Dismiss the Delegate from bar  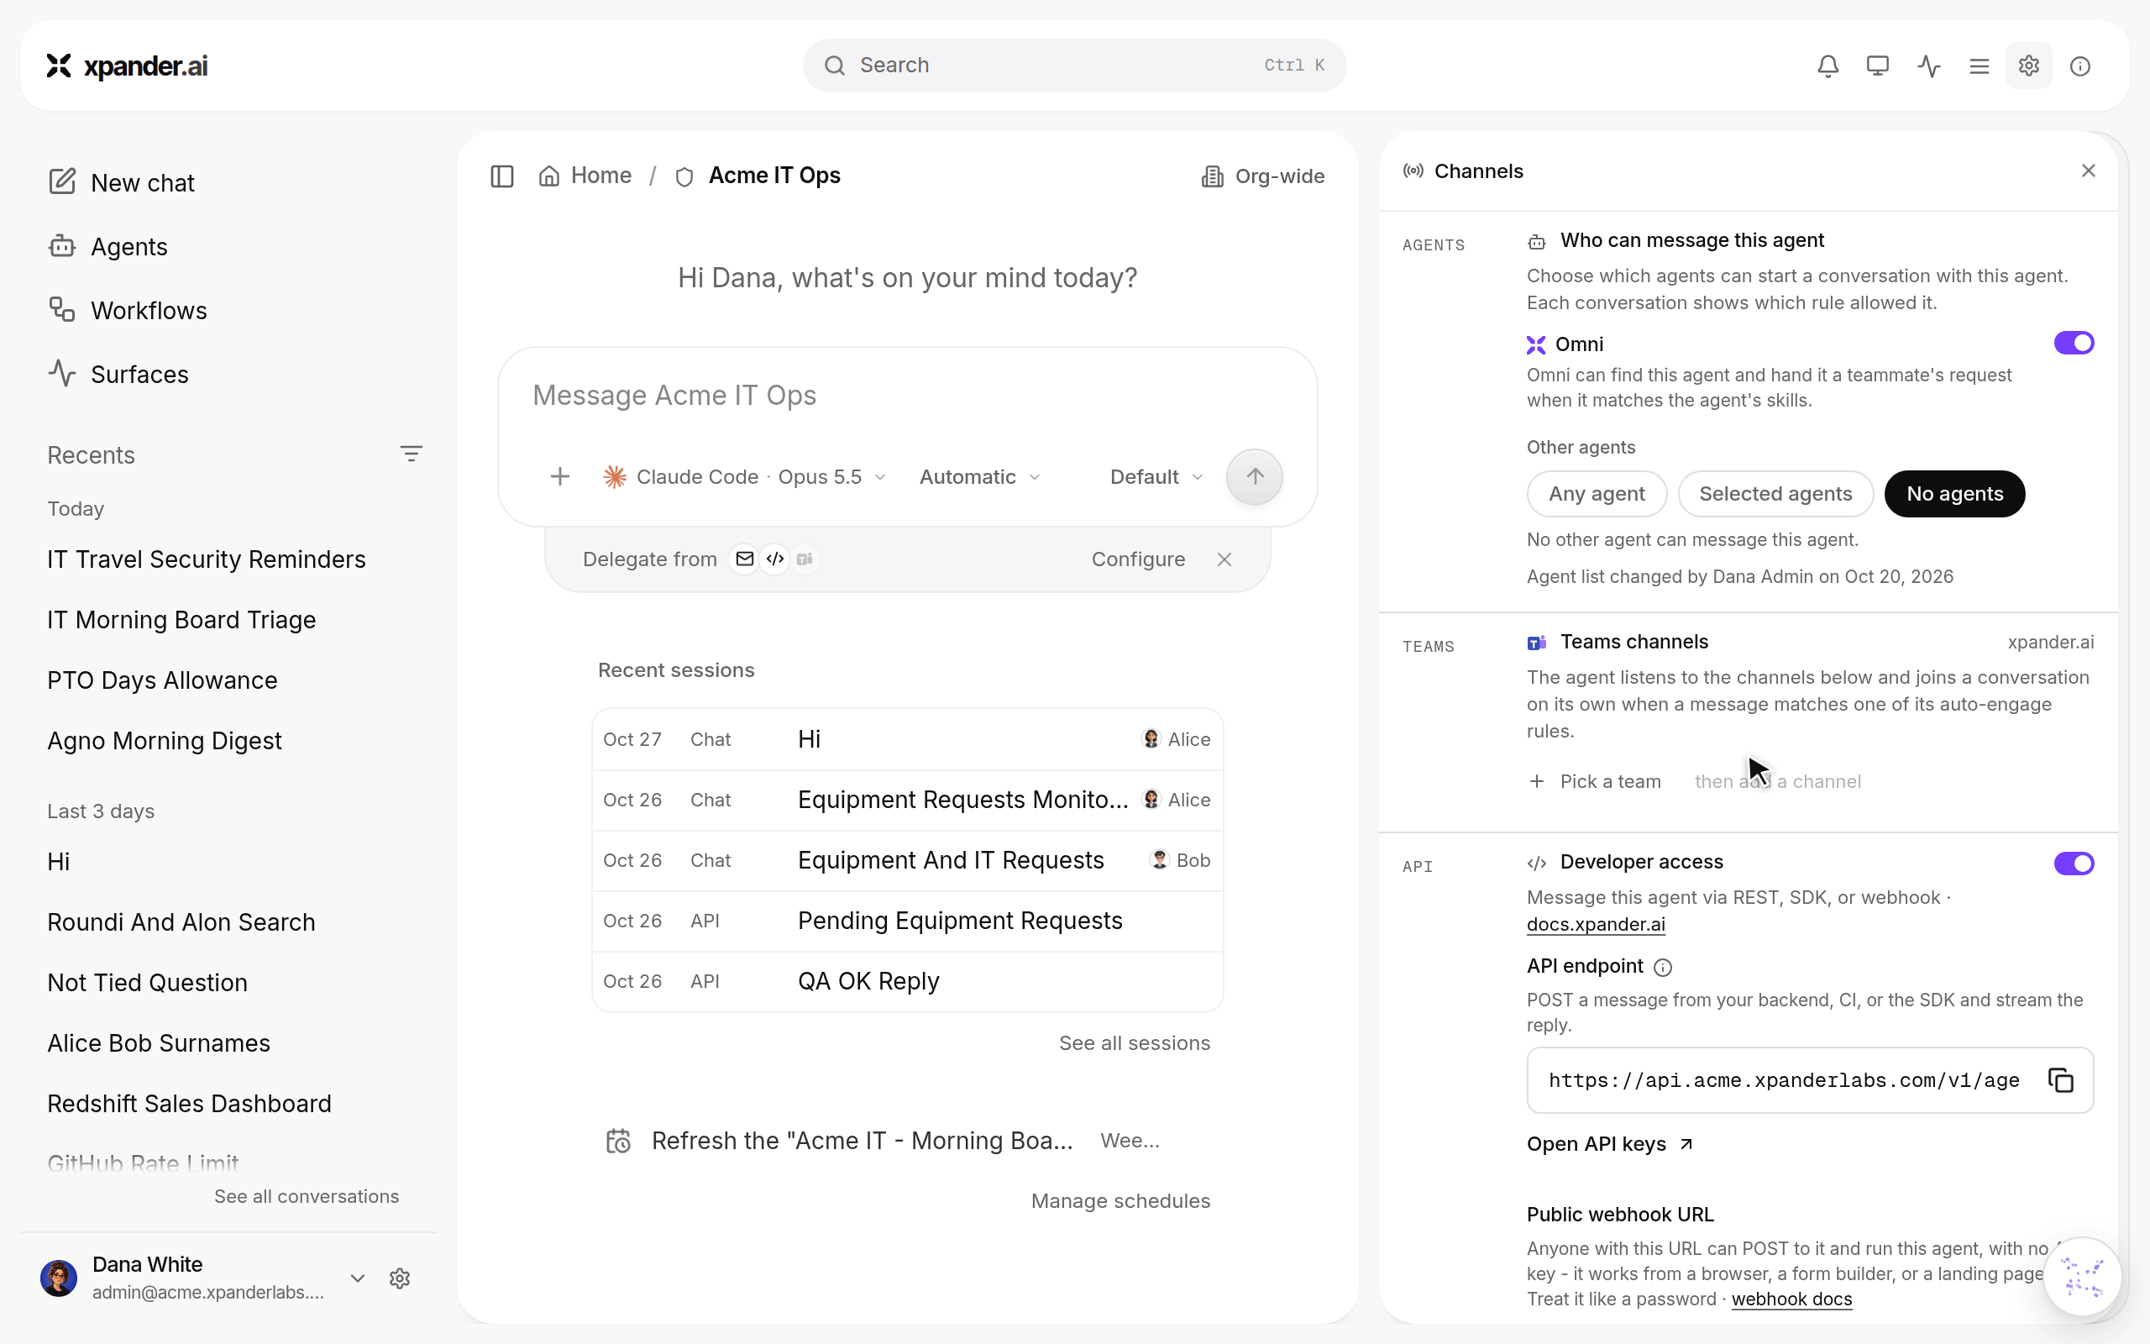(x=1224, y=559)
